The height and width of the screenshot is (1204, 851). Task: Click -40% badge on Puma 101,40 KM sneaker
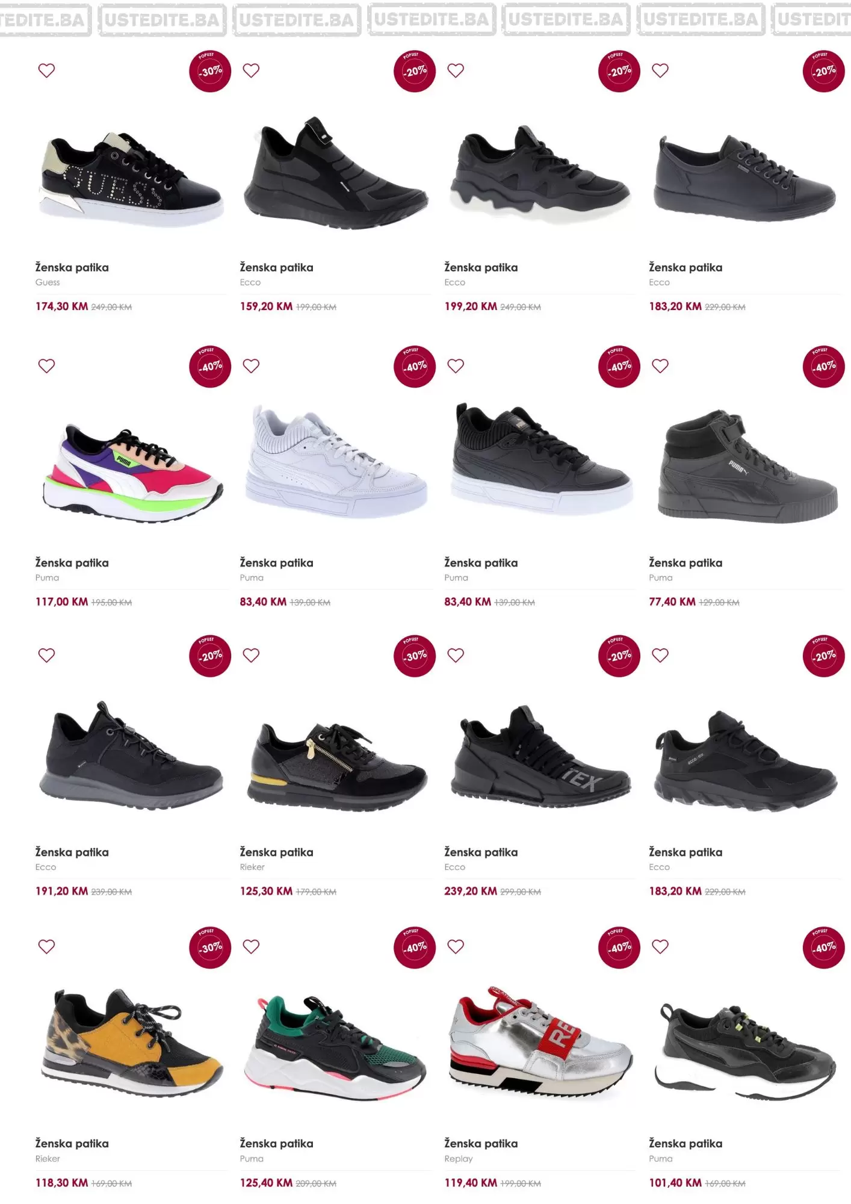[x=824, y=948]
